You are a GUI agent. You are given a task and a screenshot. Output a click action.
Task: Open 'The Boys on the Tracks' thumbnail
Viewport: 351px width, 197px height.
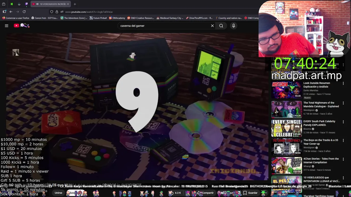pos(286,147)
